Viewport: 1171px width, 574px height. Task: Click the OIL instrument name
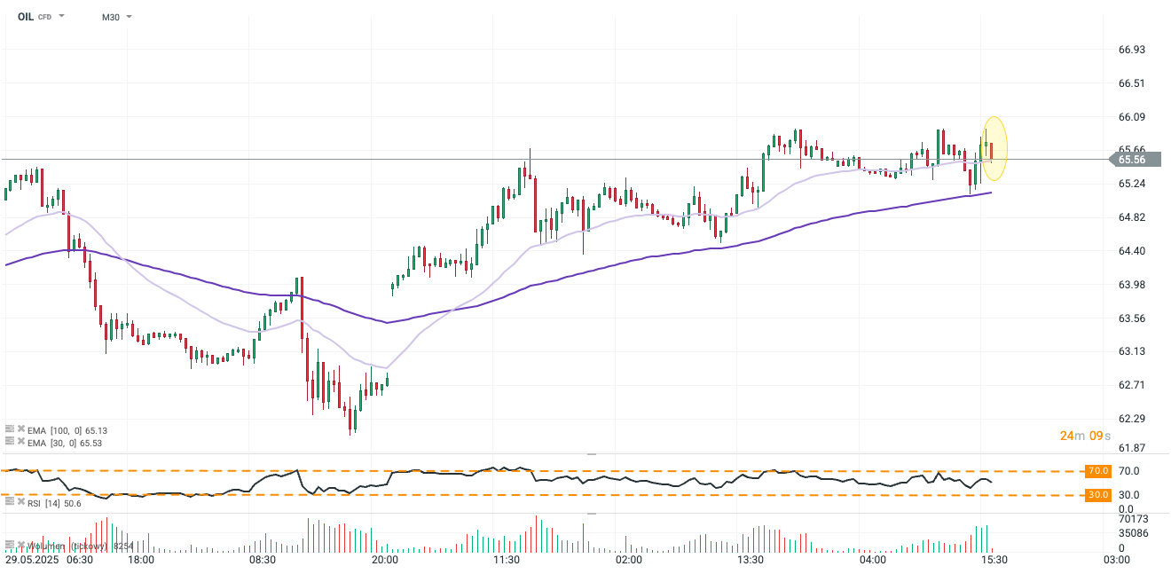26,17
